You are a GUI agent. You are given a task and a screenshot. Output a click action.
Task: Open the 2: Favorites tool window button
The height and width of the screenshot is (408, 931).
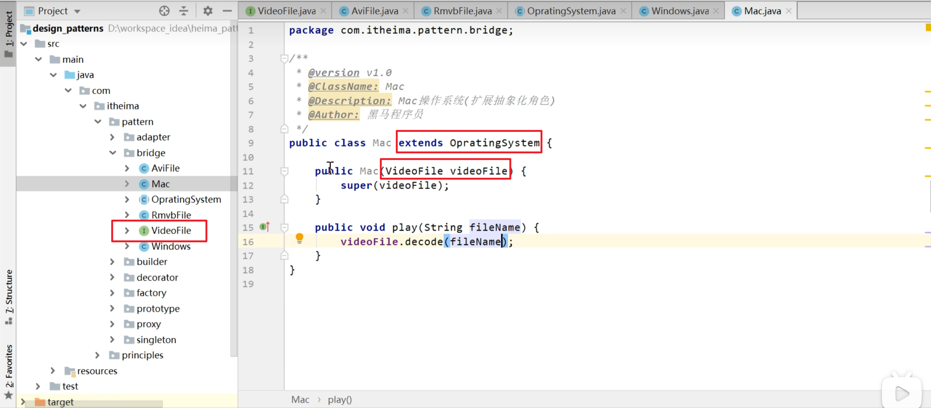click(x=8, y=372)
